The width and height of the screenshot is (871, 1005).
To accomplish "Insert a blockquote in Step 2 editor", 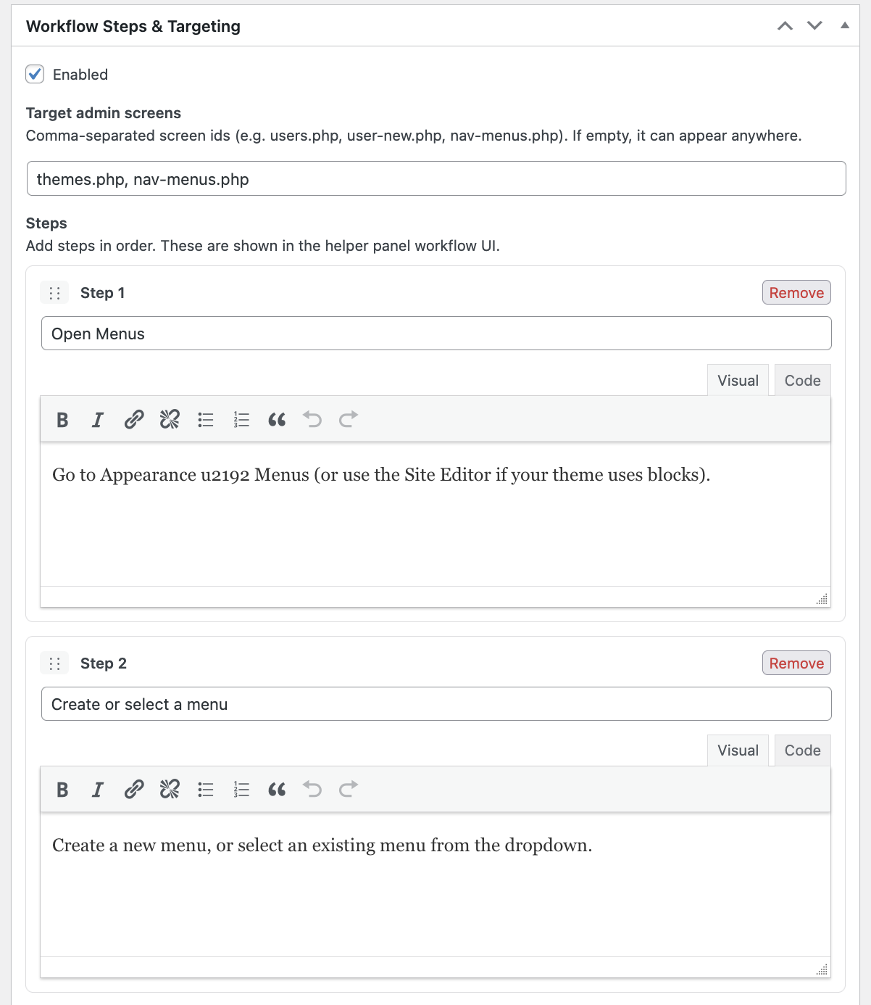I will [x=276, y=790].
